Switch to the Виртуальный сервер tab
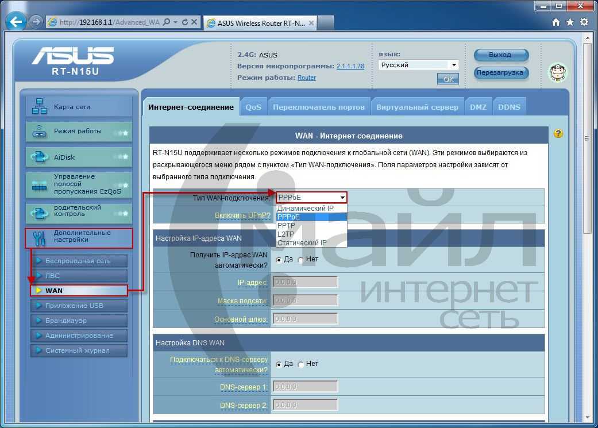Screen dimensions: 598x428 pyautogui.click(x=417, y=107)
